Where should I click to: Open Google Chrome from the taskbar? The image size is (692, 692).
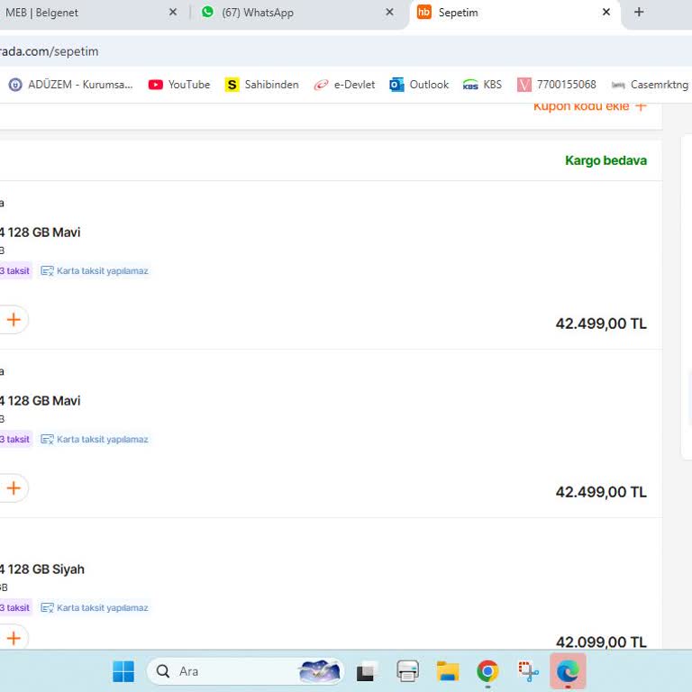487,671
